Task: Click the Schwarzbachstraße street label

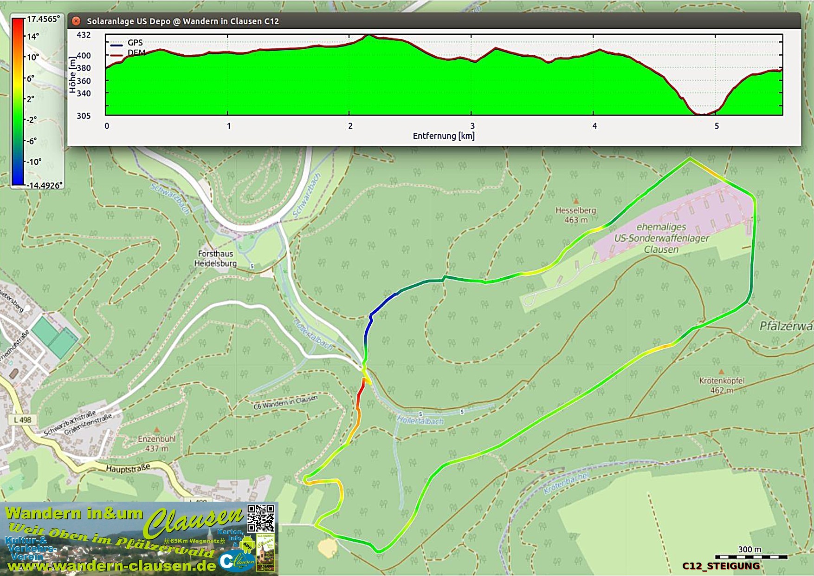Action: click(70, 423)
